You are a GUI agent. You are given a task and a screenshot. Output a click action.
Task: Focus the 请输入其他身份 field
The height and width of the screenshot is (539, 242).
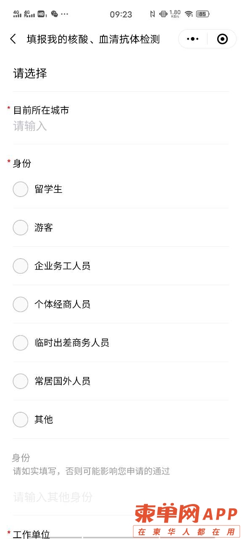pyautogui.click(x=121, y=497)
